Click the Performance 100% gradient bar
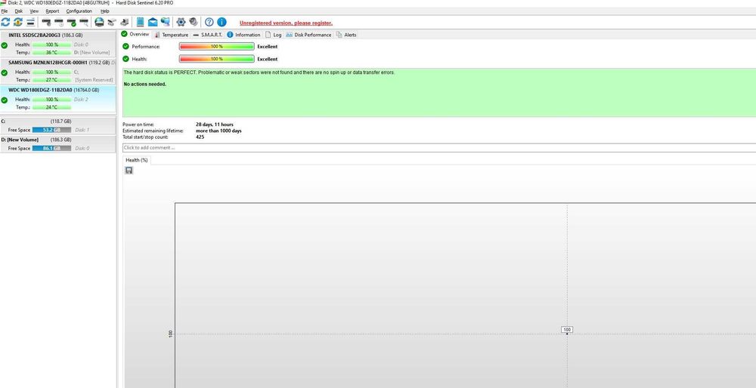The height and width of the screenshot is (388, 756). (216, 46)
